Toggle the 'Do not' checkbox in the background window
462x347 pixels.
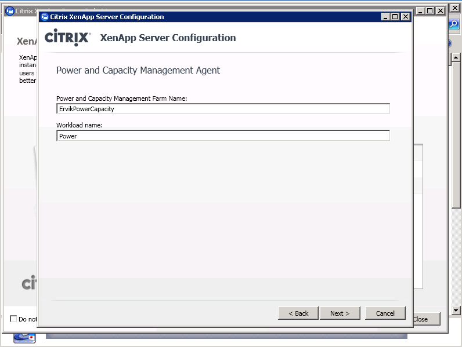pos(13,319)
